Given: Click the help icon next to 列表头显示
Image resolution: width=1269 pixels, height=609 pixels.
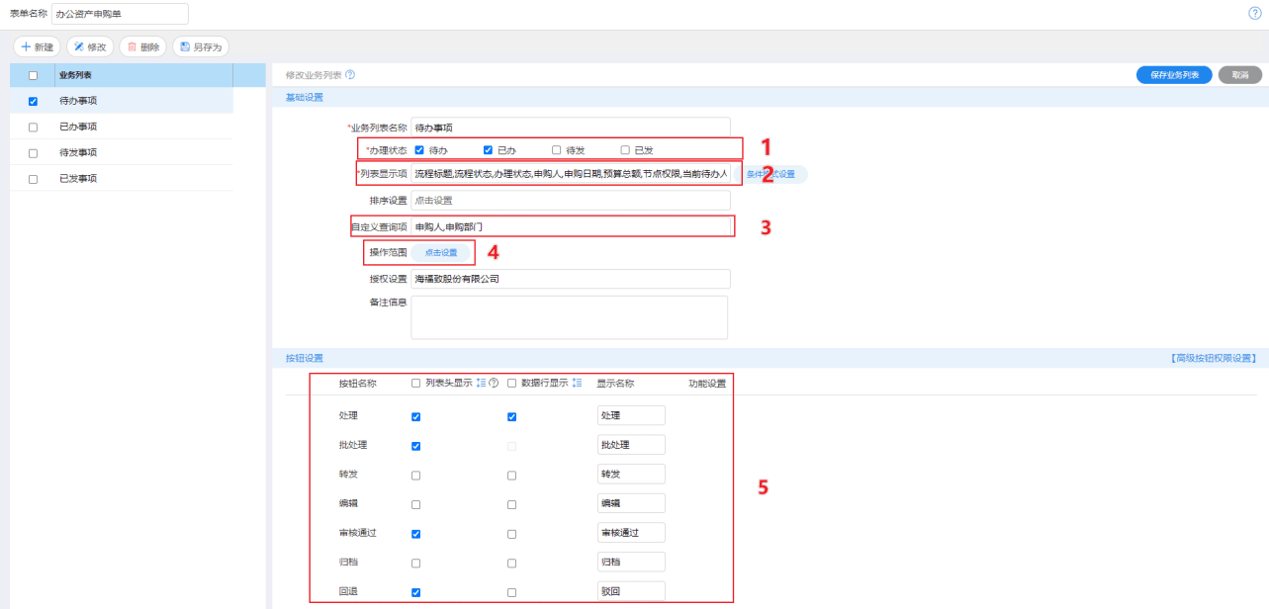Looking at the screenshot, I should pos(493,384).
